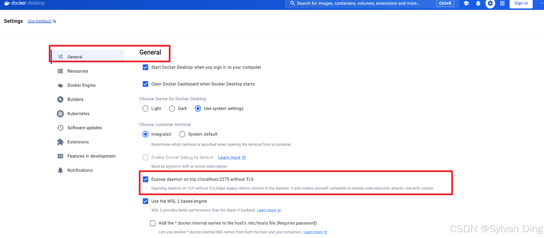Open Notifications settings section
The width and height of the screenshot is (544, 238).
coord(88,170)
